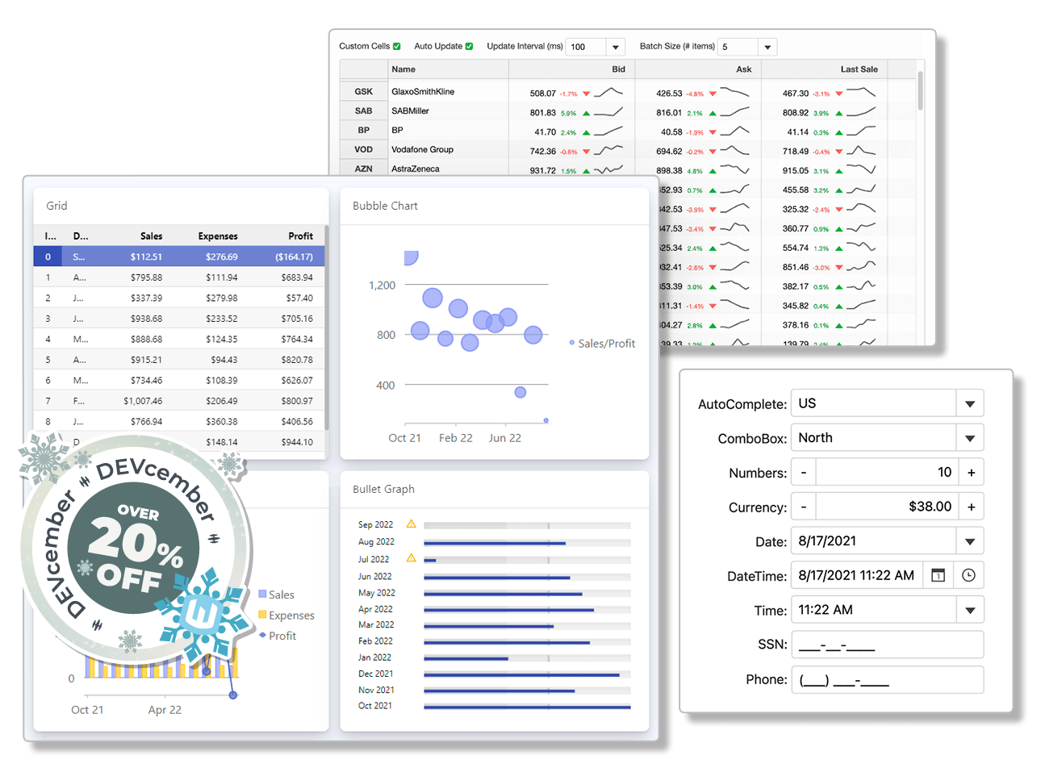The width and height of the screenshot is (1041, 772).
Task: Increase Numbers value with plus button
Action: (971, 473)
